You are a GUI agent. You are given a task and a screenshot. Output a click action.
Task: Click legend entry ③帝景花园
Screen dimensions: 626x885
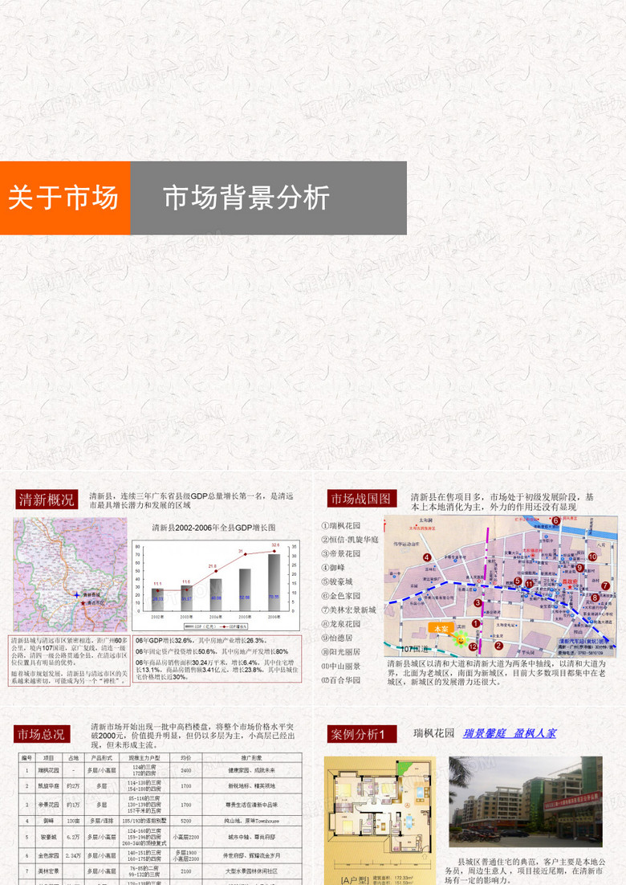(340, 553)
